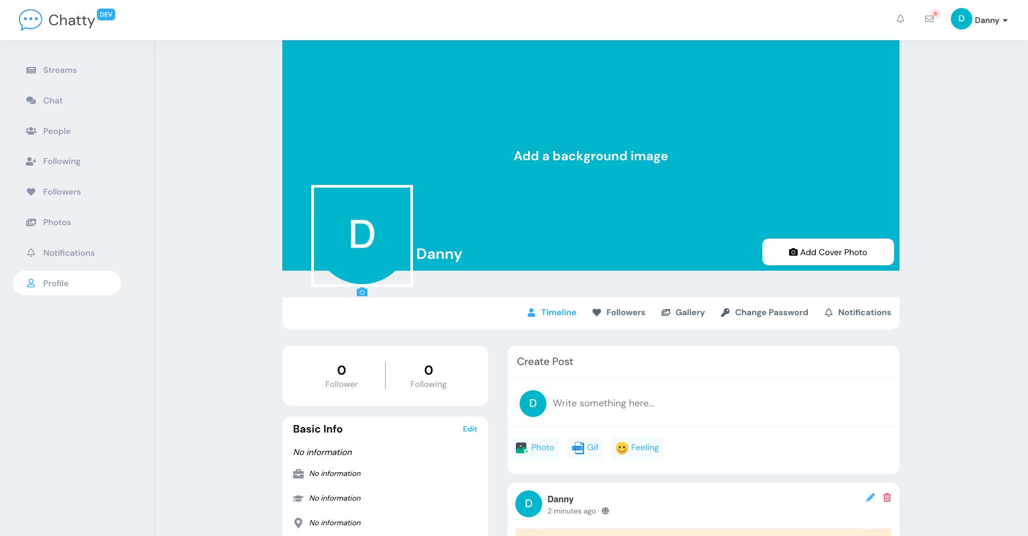The height and width of the screenshot is (536, 1028).
Task: Switch to the profile Followers tab
Action: 619,312
